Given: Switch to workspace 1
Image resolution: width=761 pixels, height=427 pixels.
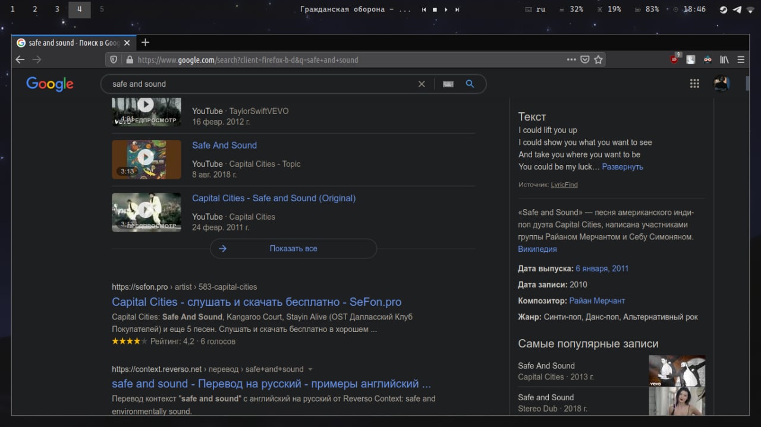Looking at the screenshot, I should (12, 10).
